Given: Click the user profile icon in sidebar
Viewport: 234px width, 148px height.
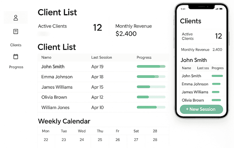Looking at the screenshot, I should (16, 18).
